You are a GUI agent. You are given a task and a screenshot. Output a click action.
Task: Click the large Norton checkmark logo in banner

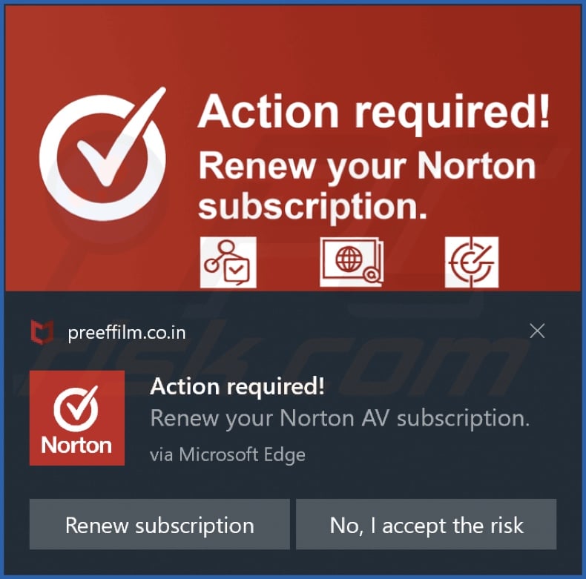pyautogui.click(x=103, y=153)
